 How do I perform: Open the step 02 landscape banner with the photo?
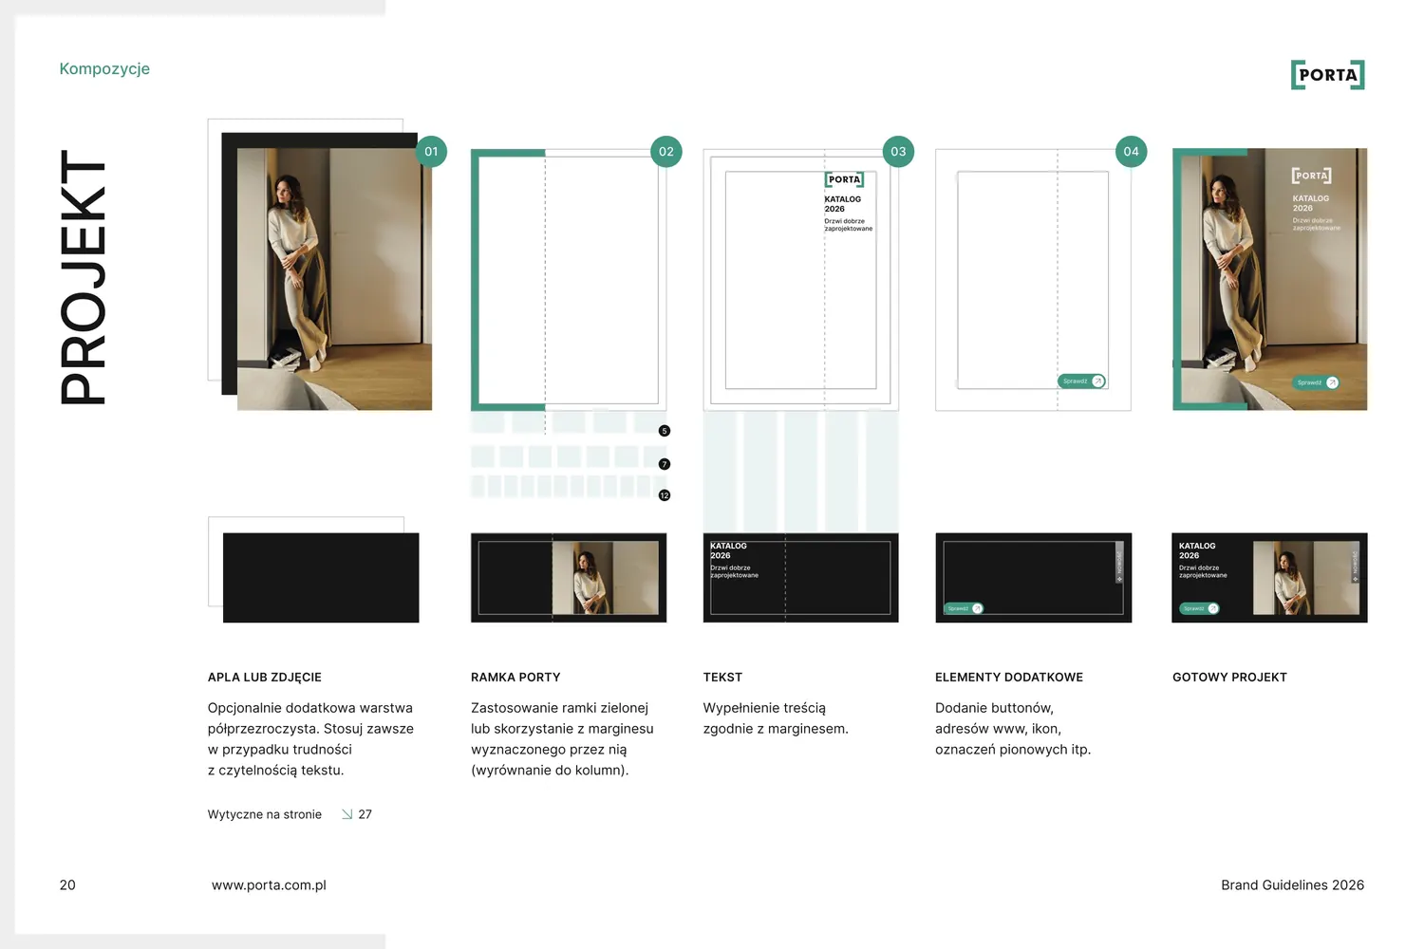[569, 578]
